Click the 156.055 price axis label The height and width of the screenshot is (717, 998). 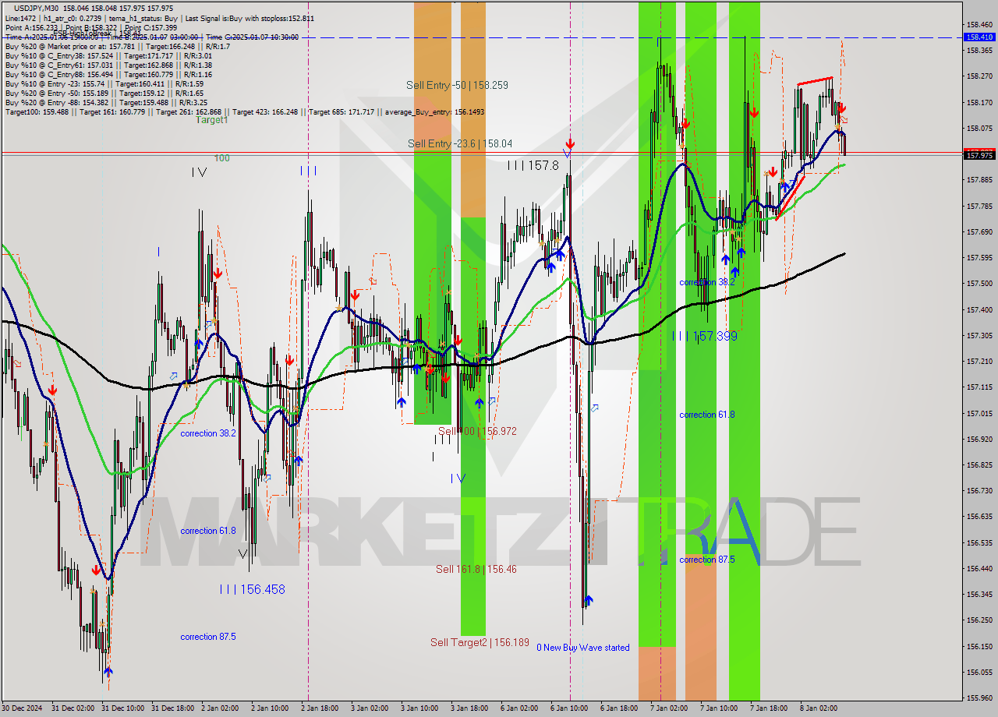pyautogui.click(x=979, y=672)
